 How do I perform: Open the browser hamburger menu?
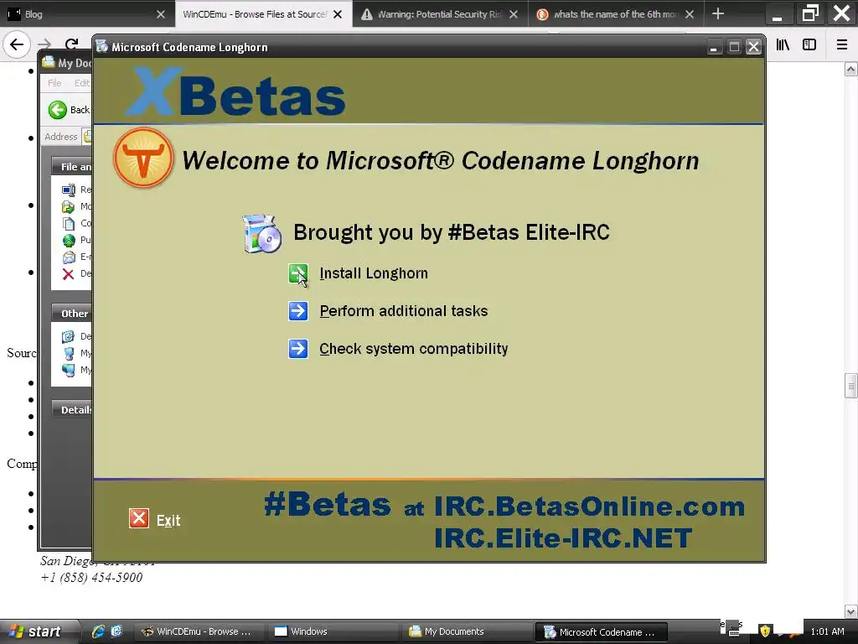(x=842, y=45)
